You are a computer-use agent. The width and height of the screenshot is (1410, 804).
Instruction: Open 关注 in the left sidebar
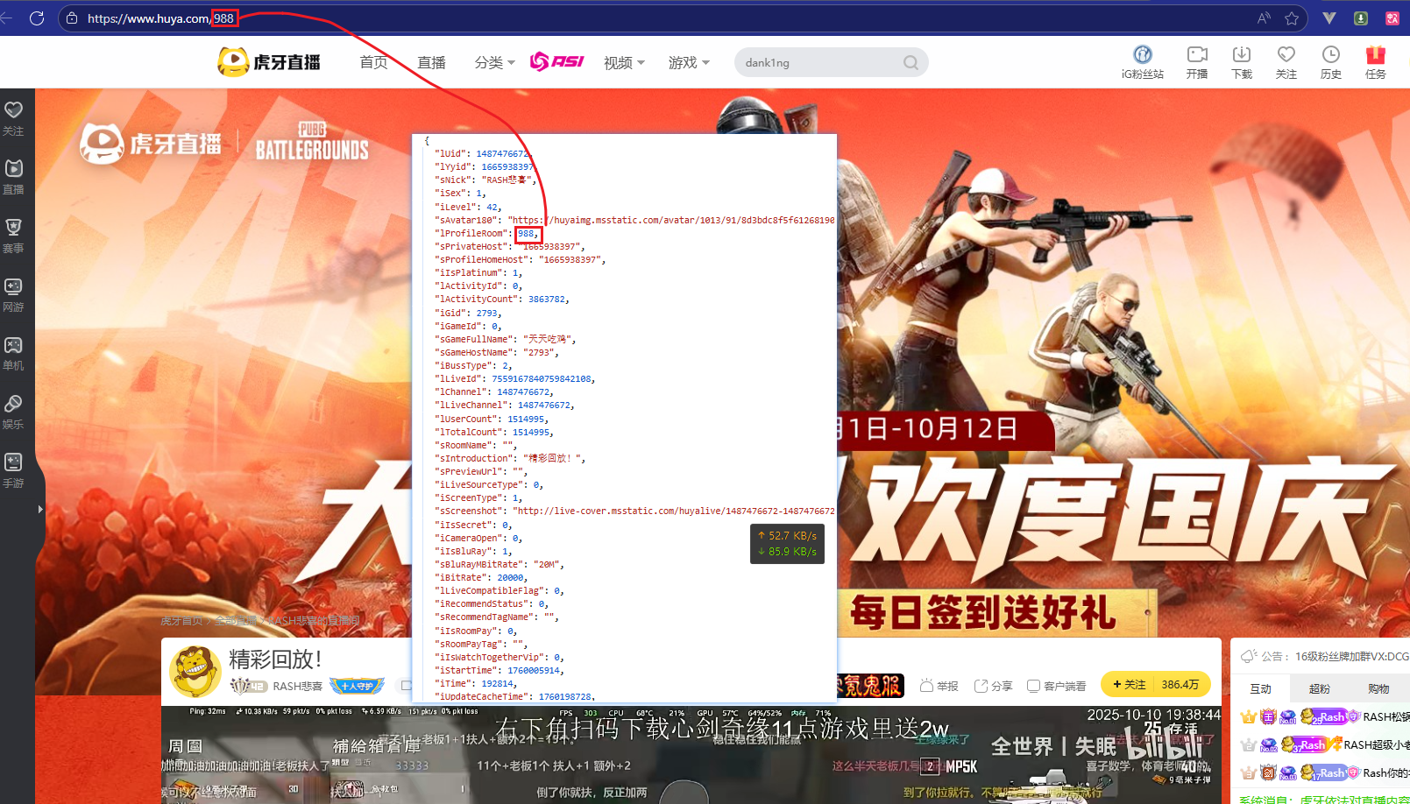click(x=13, y=118)
